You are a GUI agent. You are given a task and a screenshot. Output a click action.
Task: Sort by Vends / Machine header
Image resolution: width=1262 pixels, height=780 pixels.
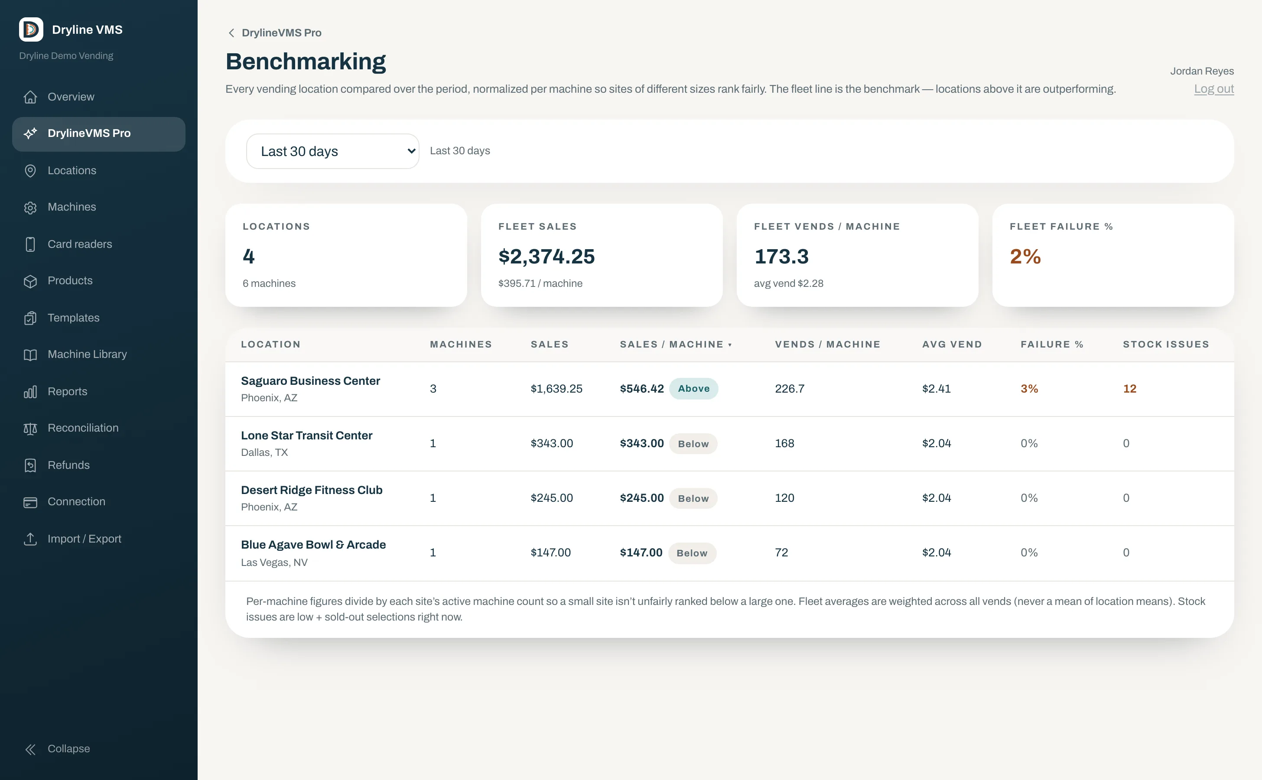[828, 344]
